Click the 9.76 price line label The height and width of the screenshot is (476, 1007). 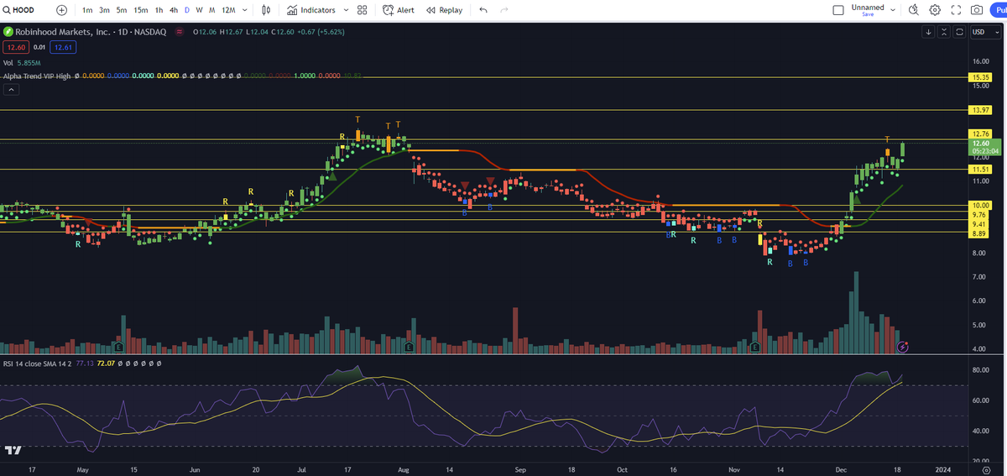click(x=978, y=214)
